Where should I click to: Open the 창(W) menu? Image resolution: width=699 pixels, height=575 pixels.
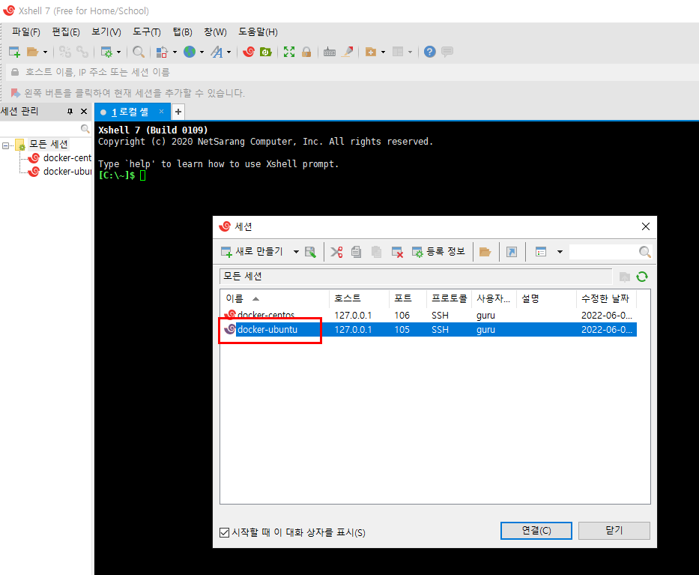tap(215, 32)
